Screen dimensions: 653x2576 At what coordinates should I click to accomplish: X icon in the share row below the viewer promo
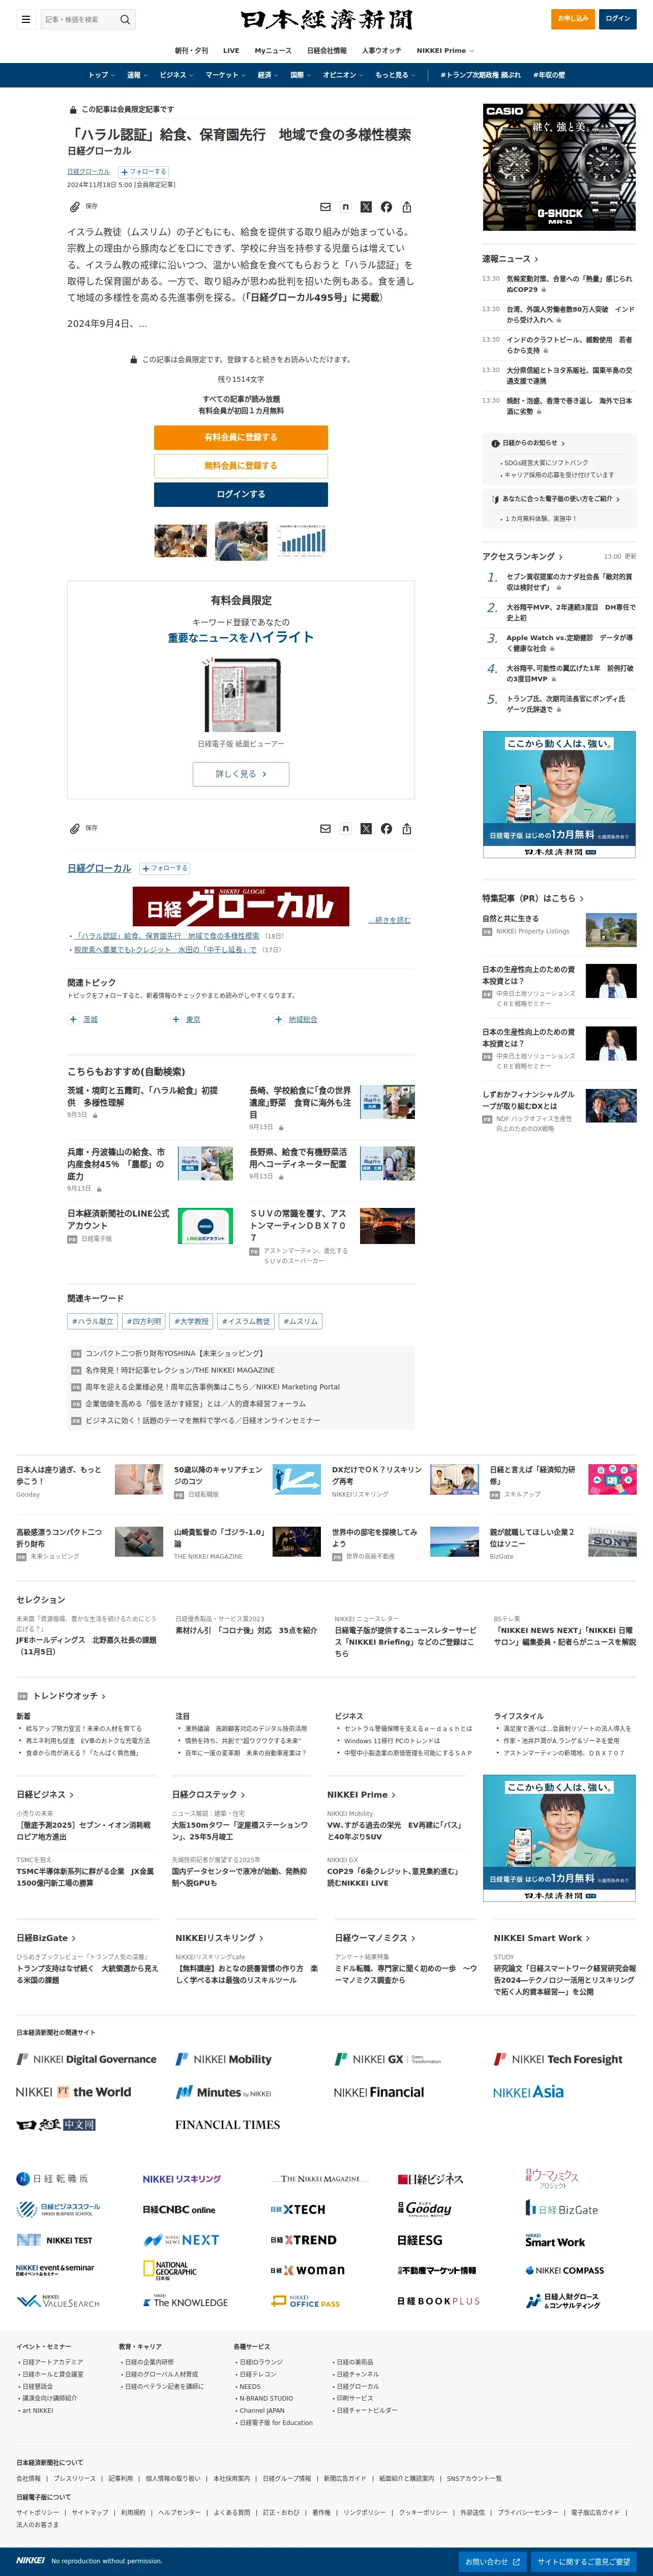[x=366, y=828]
